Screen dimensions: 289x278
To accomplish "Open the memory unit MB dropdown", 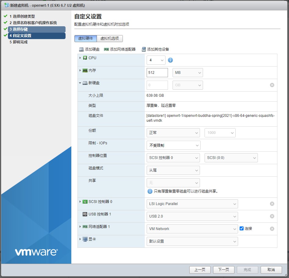I will (x=187, y=73).
